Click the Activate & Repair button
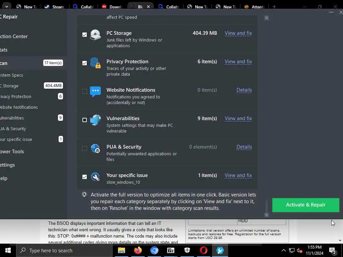The width and height of the screenshot is (343, 257). point(305,205)
